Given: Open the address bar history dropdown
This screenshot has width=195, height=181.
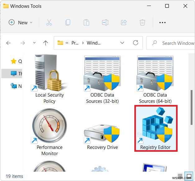Looking at the screenshot, I should point(122,43).
